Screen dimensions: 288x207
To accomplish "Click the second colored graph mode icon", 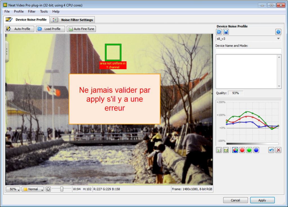I will (226, 150).
